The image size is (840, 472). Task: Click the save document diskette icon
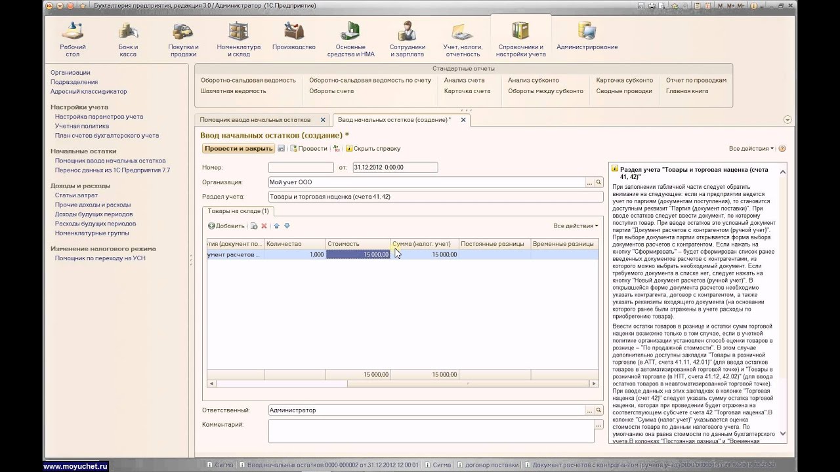coord(281,149)
